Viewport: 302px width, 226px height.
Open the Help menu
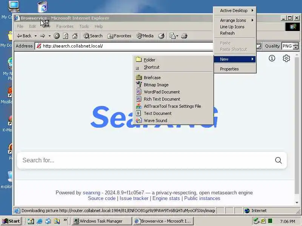[99, 26]
